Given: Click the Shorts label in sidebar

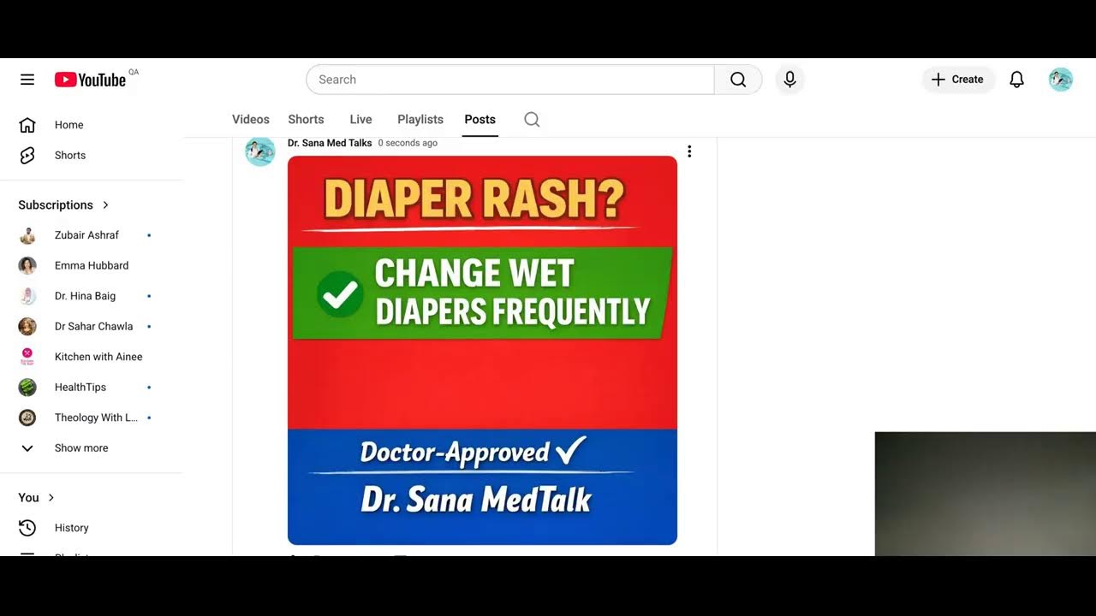Looking at the screenshot, I should coord(70,155).
